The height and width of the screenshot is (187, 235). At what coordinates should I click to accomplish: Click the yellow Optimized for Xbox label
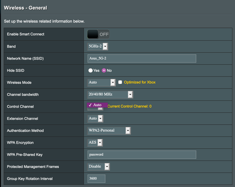tap(140, 82)
